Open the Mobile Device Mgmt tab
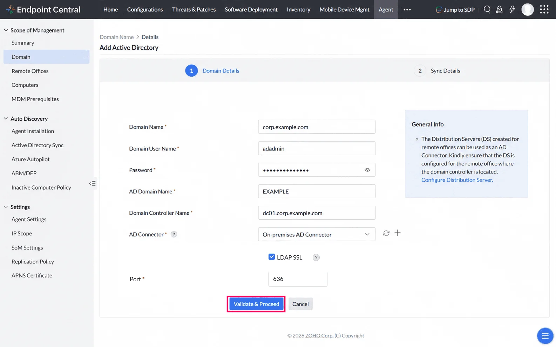The width and height of the screenshot is (556, 347). [x=344, y=9]
